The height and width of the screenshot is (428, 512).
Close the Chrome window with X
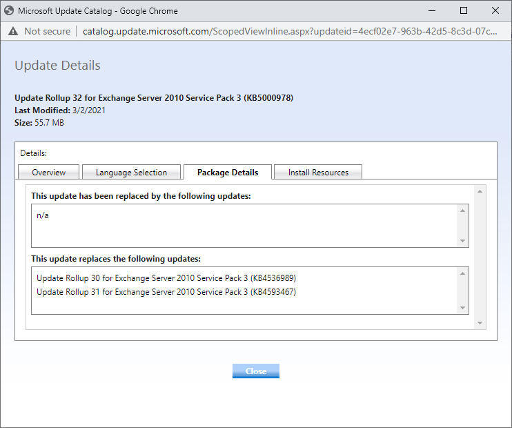click(495, 11)
